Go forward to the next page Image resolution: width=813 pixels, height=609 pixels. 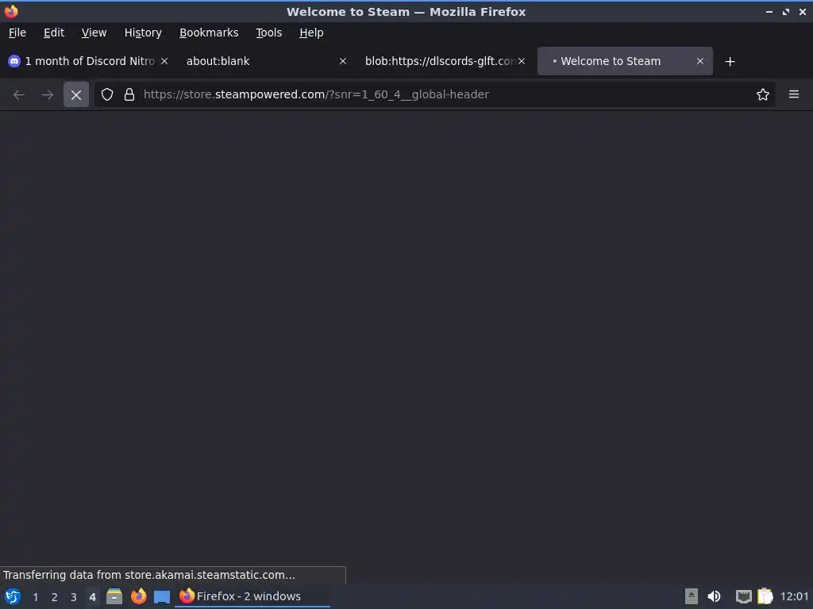coord(47,95)
